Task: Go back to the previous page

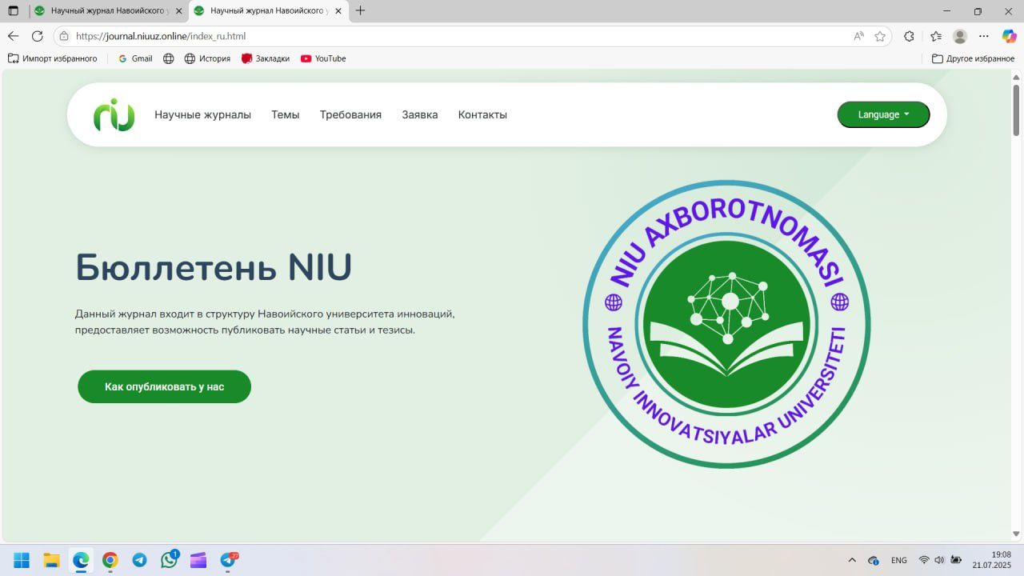Action: click(x=13, y=36)
